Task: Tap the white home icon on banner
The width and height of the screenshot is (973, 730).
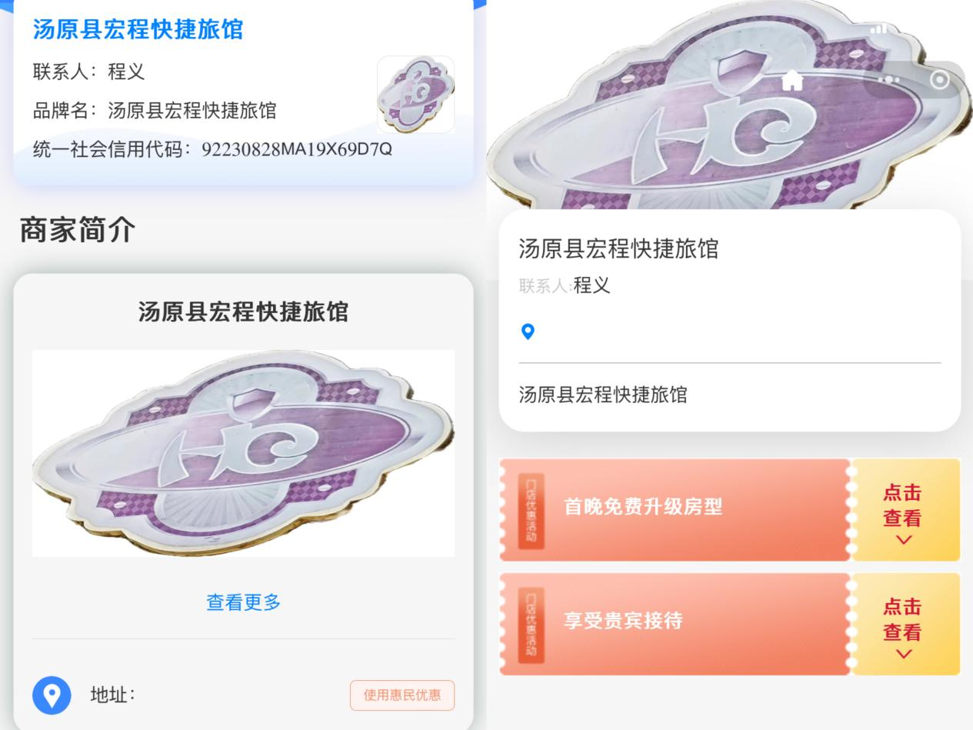Action: [x=792, y=80]
